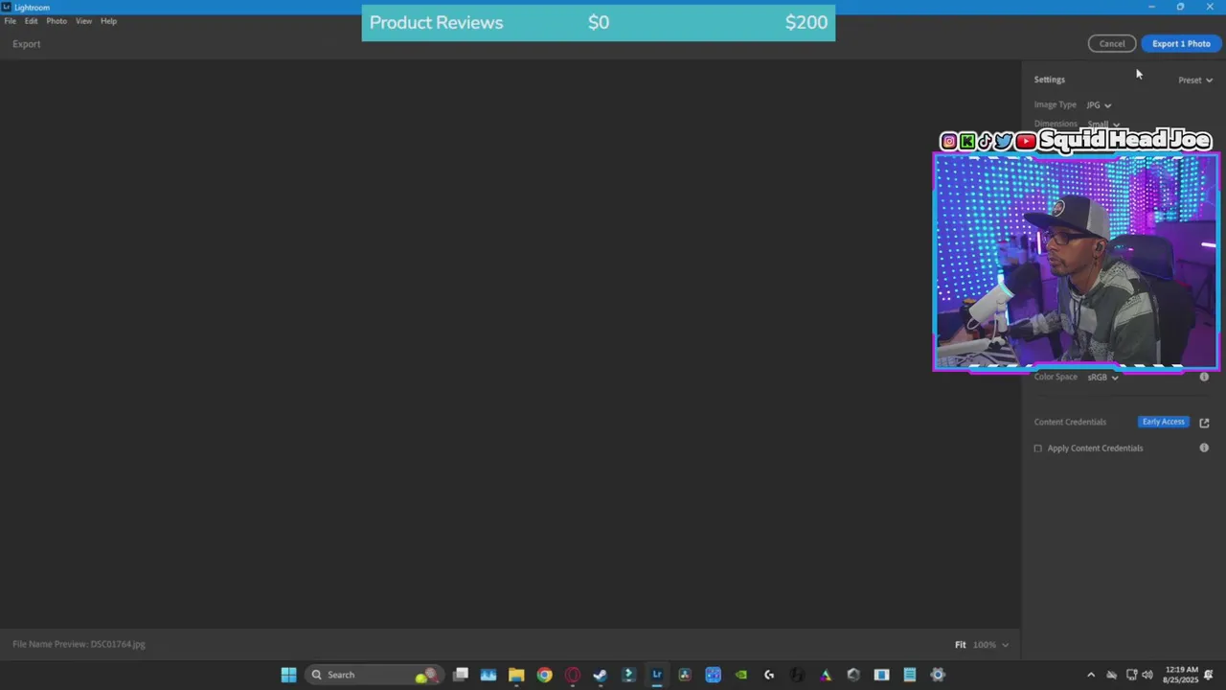Open Steam from taskbar
1226x690 pixels.
point(601,675)
